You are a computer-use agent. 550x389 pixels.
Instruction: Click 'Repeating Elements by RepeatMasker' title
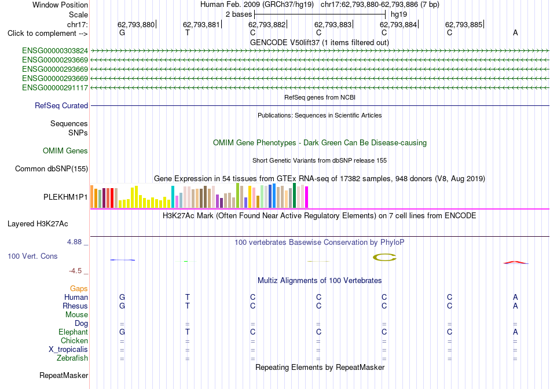(320, 367)
